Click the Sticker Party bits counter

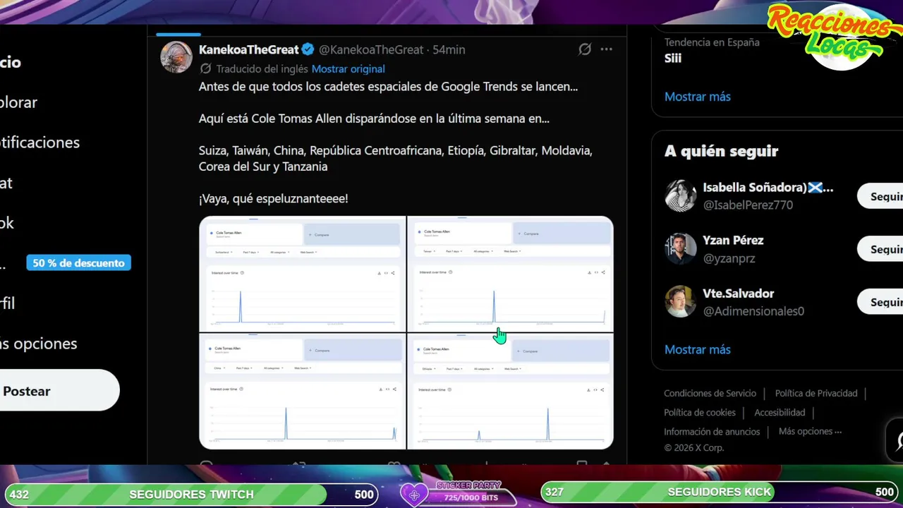coord(471,497)
